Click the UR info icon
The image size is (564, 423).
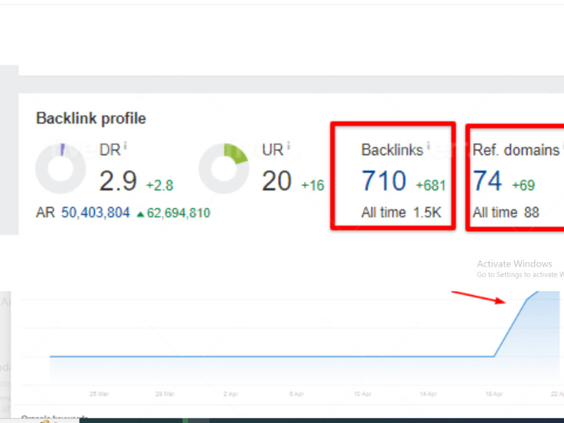288,146
